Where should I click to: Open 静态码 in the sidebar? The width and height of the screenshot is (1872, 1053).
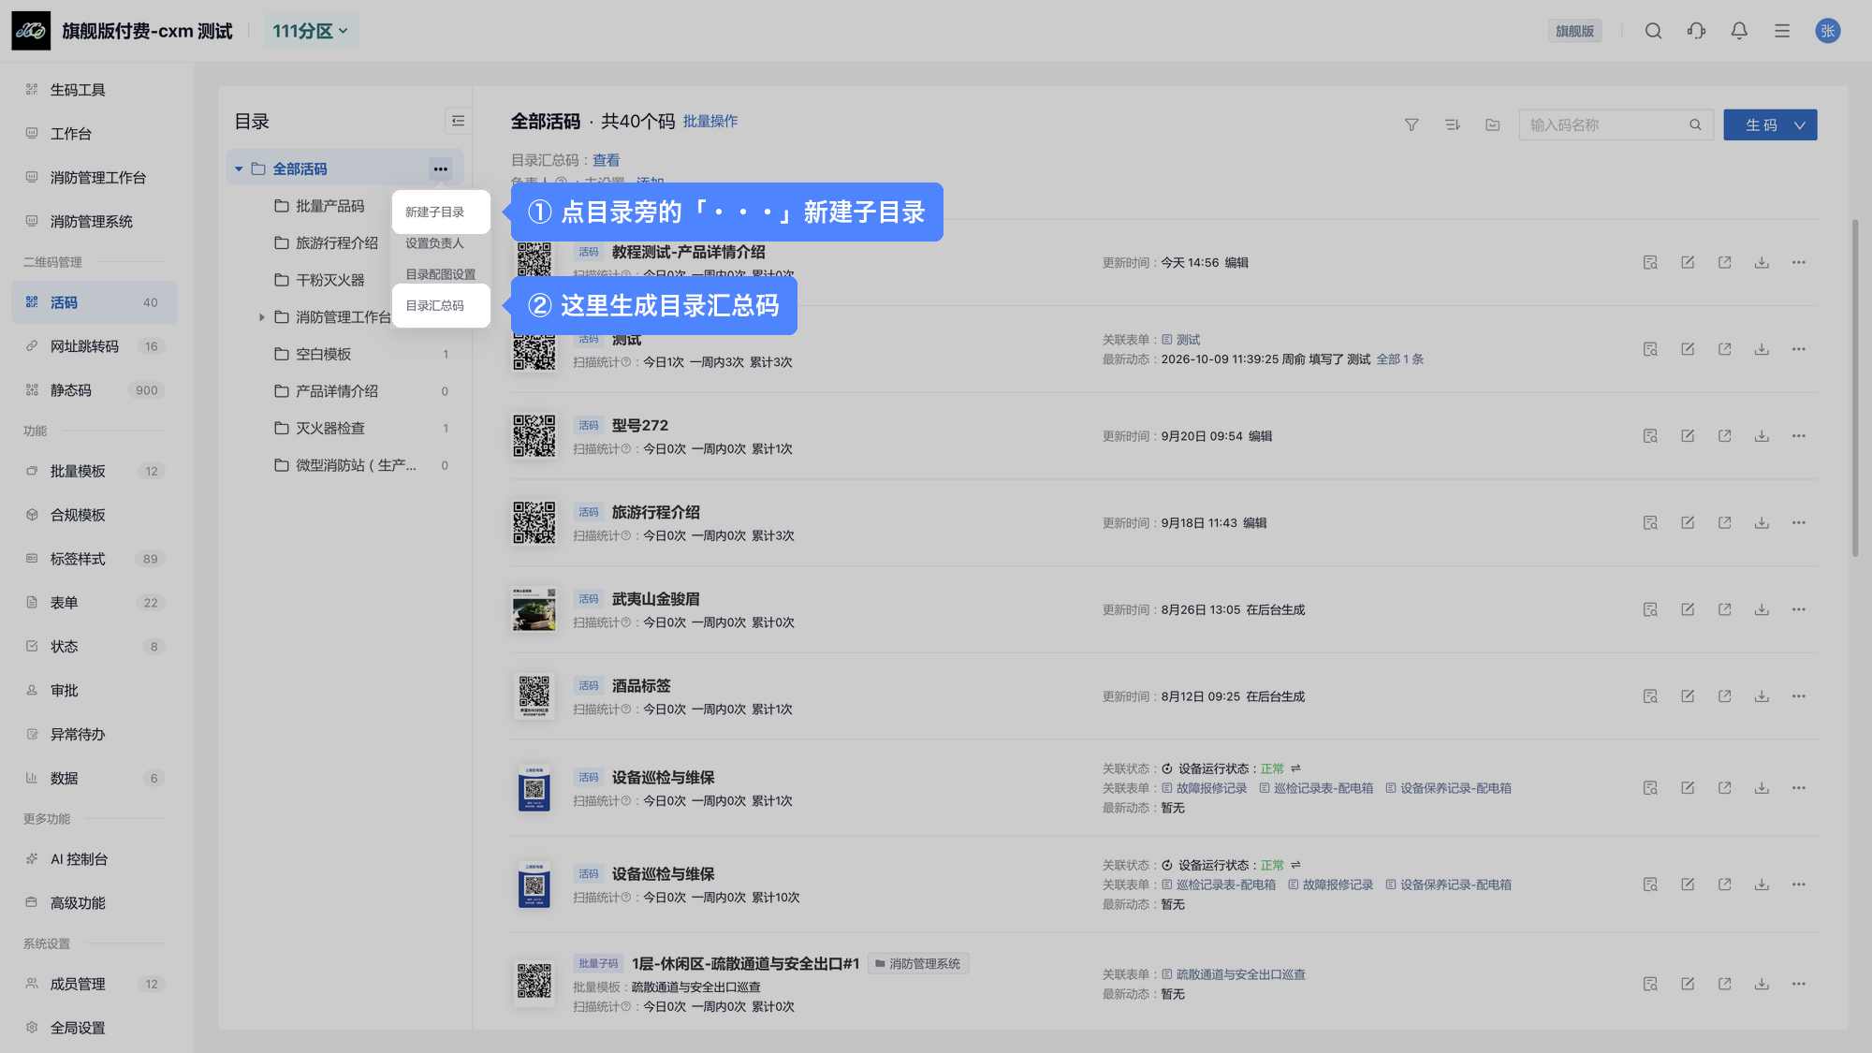coord(94,390)
